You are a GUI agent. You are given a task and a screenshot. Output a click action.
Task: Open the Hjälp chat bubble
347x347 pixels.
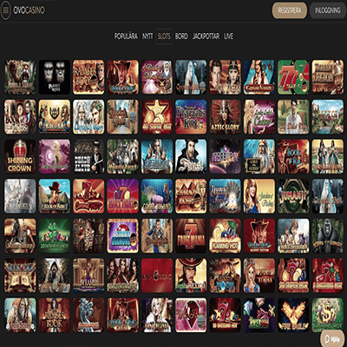332,338
